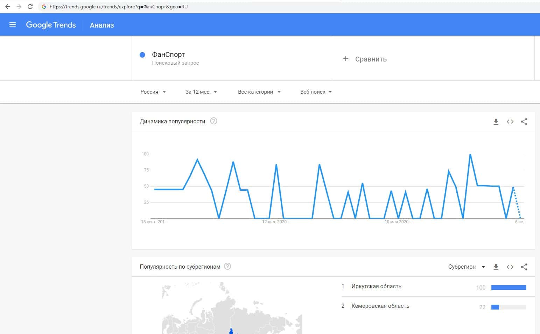Click the 10 мая 2020 г. axis label

(398, 222)
